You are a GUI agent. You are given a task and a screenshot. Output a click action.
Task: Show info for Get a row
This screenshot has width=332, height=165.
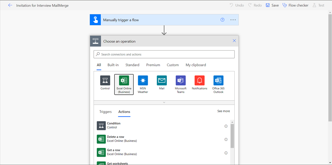click(226, 153)
